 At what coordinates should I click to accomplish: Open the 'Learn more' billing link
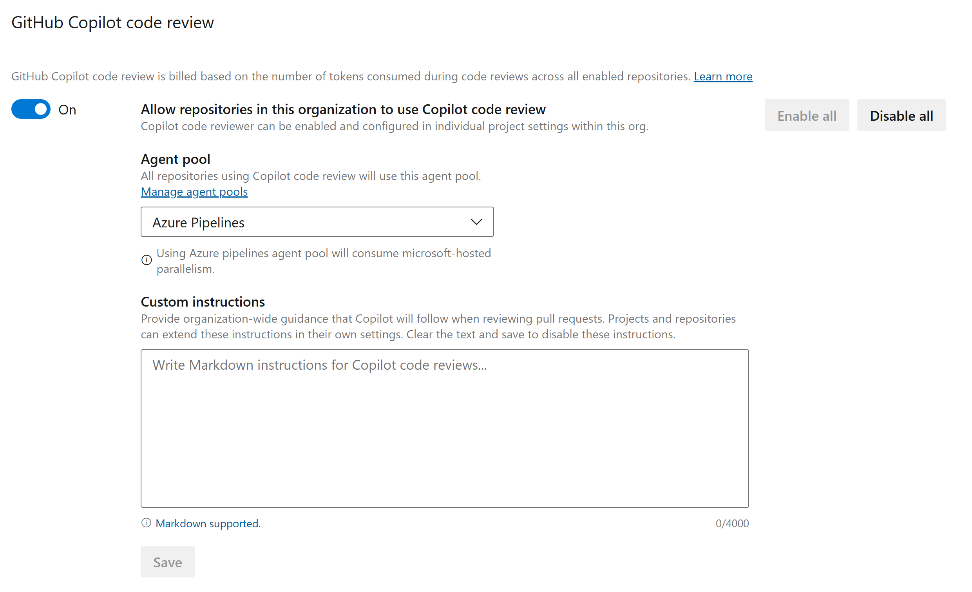click(723, 76)
